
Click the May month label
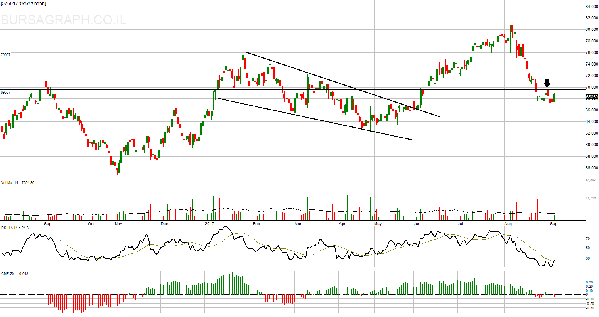click(378, 224)
